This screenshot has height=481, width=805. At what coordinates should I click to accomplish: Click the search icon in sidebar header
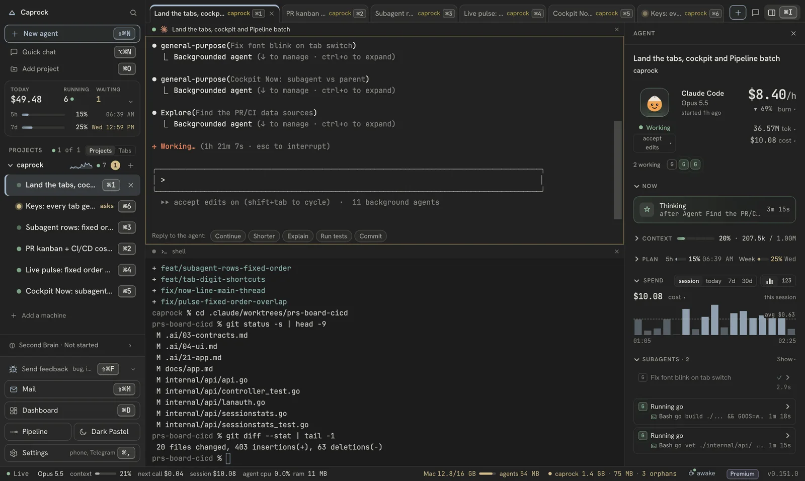(133, 13)
